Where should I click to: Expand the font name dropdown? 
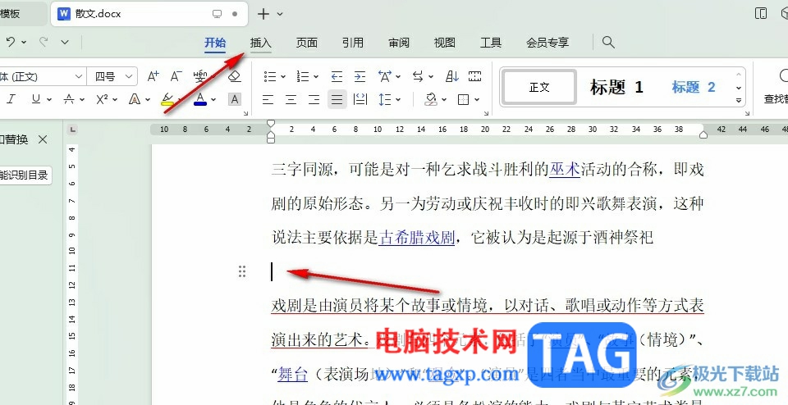pos(79,76)
